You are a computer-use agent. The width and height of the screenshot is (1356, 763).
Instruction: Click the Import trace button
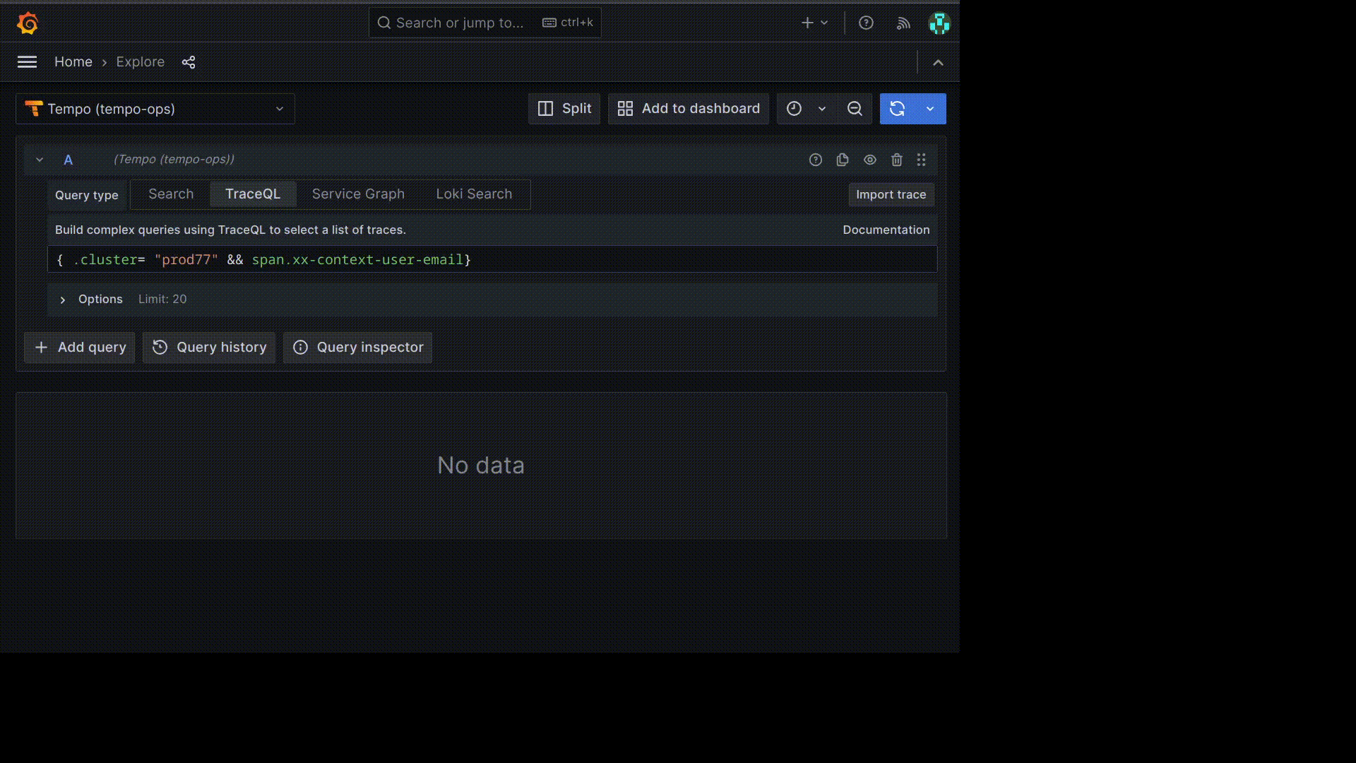pyautogui.click(x=891, y=194)
